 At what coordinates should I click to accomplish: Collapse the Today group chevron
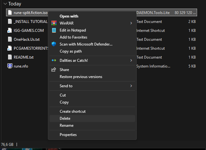pos(5,4)
